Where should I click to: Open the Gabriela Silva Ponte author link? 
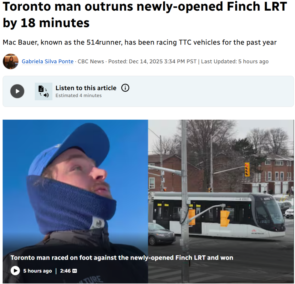tap(48, 61)
